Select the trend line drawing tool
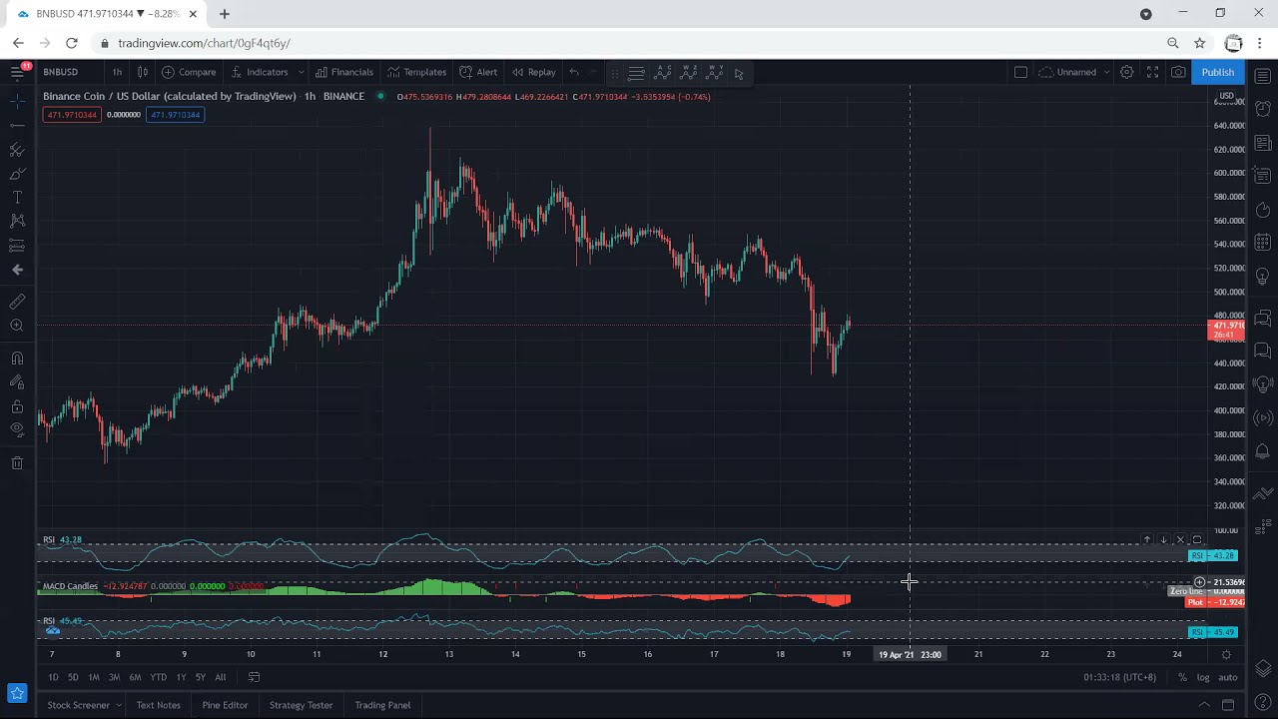1278x719 pixels. pos(17,125)
